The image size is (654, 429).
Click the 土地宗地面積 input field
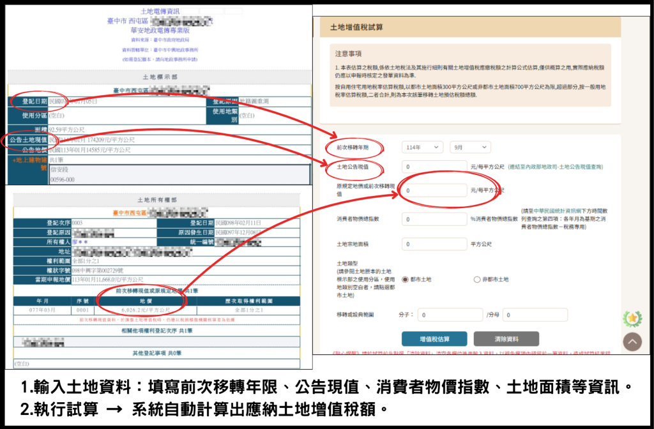[x=434, y=244]
